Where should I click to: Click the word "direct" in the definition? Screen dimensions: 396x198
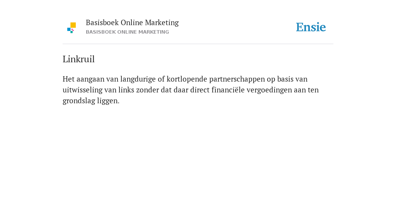(200, 90)
